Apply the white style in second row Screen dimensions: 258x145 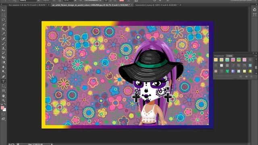coord(221,65)
